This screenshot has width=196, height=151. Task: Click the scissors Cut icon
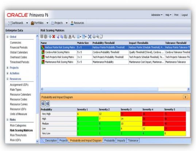(x=58, y=37)
